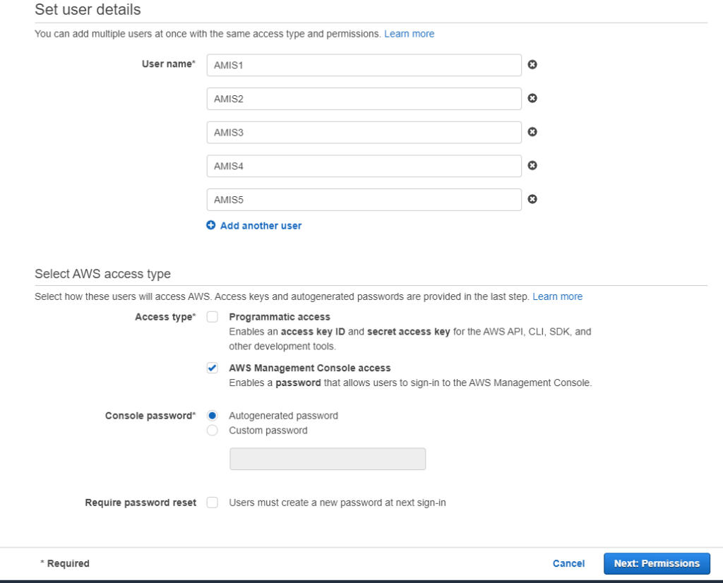Open Learn more link under AWS access type
The width and height of the screenshot is (723, 583).
(557, 296)
